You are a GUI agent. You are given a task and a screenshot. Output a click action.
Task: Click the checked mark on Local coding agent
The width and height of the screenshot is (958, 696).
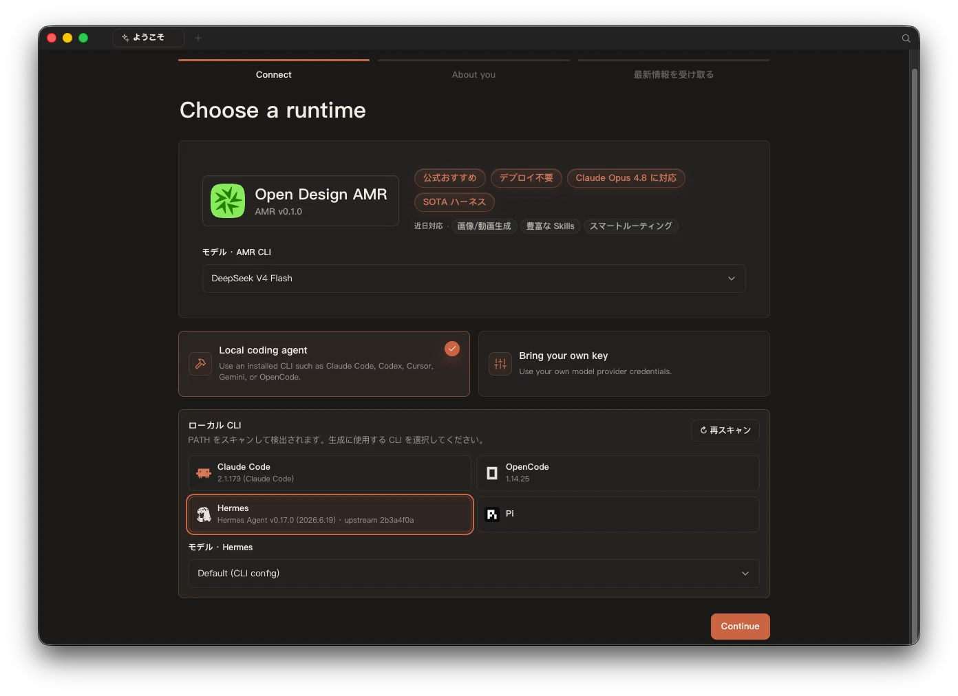[x=452, y=349]
